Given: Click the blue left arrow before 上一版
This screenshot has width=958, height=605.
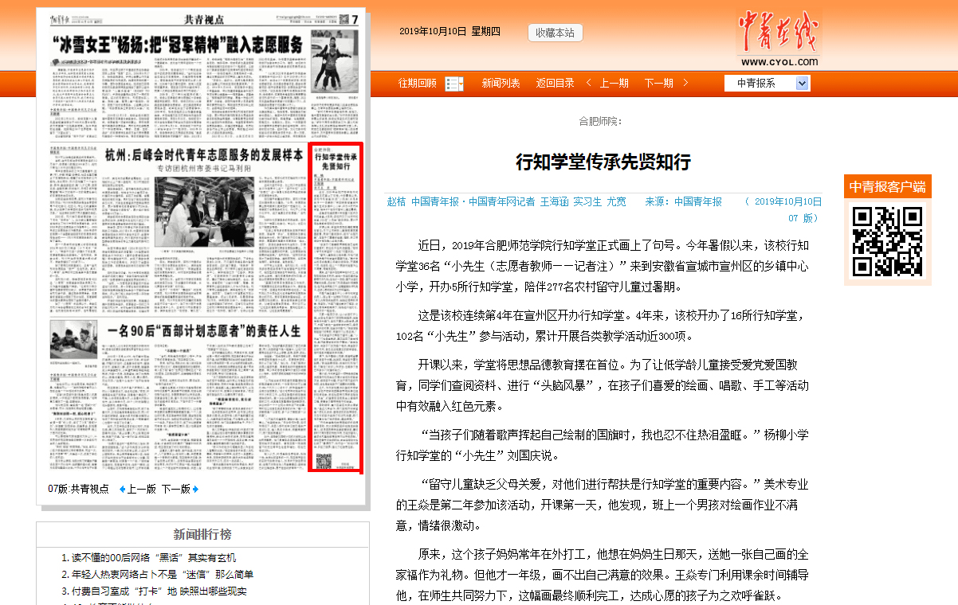Looking at the screenshot, I should [x=122, y=489].
